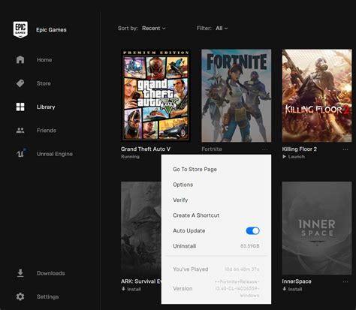The height and width of the screenshot is (310, 356).
Task: Click the ARK: Survival cover art
Action: coord(141,228)
